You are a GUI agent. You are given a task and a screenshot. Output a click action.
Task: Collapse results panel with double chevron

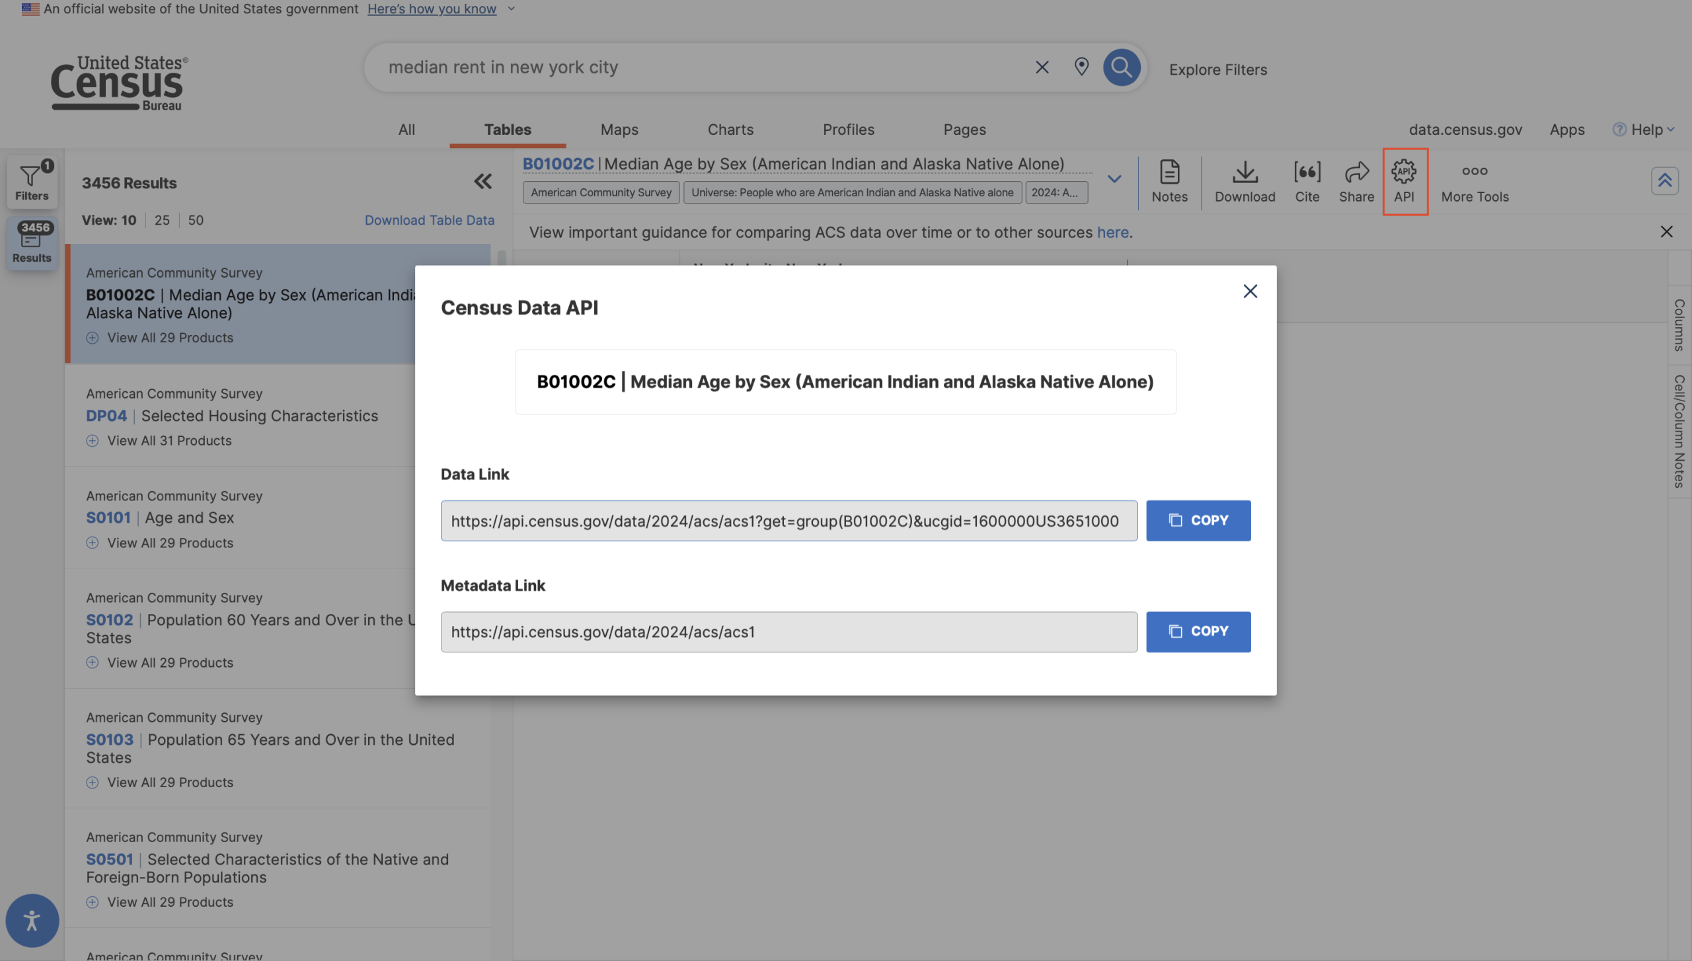[483, 181]
